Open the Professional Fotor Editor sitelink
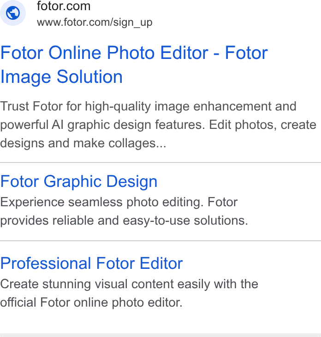Screen dimensions: 321x337 click(91, 263)
